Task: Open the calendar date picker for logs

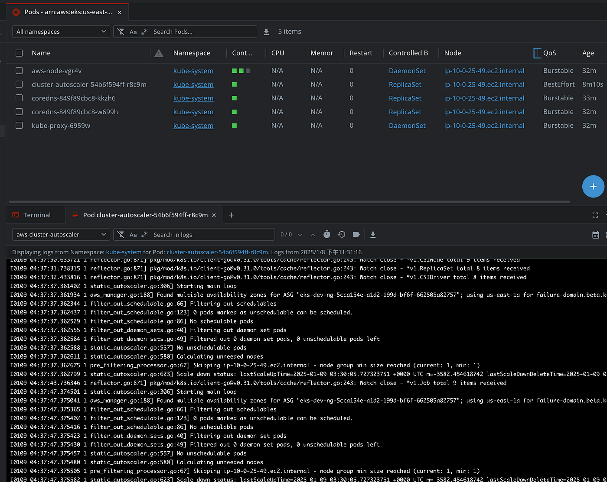Action: 596,235
